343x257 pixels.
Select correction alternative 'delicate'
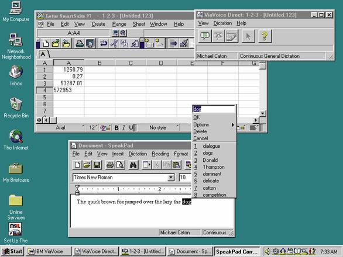tap(214, 181)
